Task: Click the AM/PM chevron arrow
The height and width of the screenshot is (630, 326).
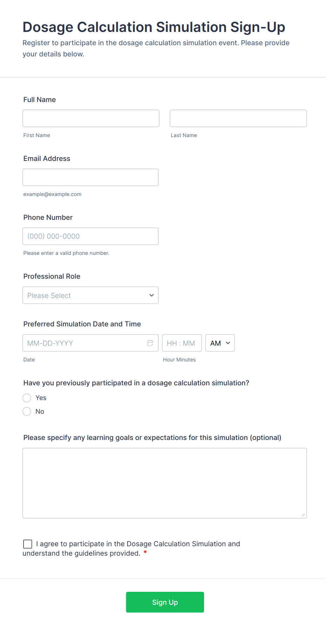Action: 228,343
